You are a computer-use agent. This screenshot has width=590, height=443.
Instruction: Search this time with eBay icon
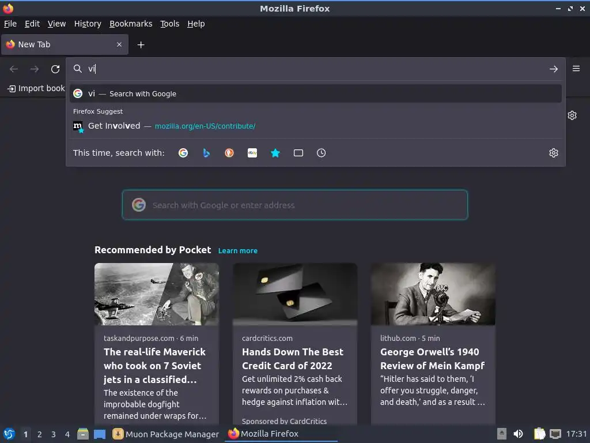click(x=252, y=153)
